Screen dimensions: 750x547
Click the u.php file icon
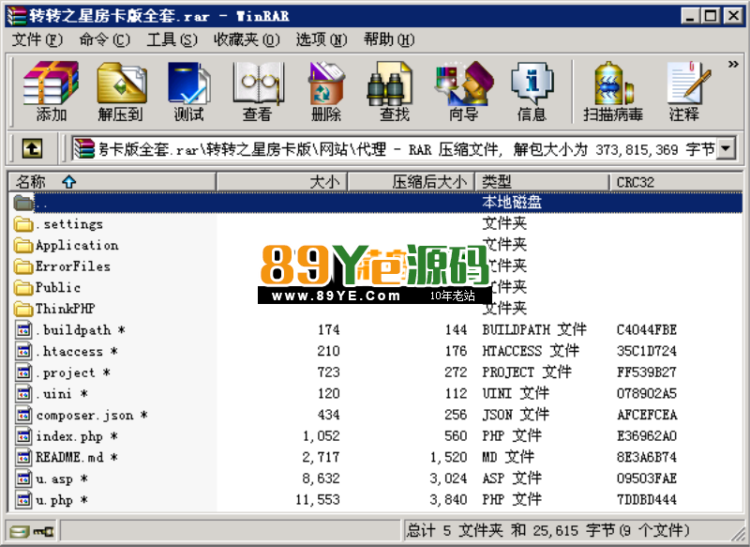tap(23, 500)
